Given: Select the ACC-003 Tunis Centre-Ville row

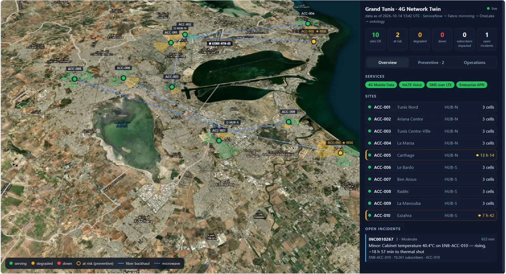Looking at the screenshot, I should [431, 131].
